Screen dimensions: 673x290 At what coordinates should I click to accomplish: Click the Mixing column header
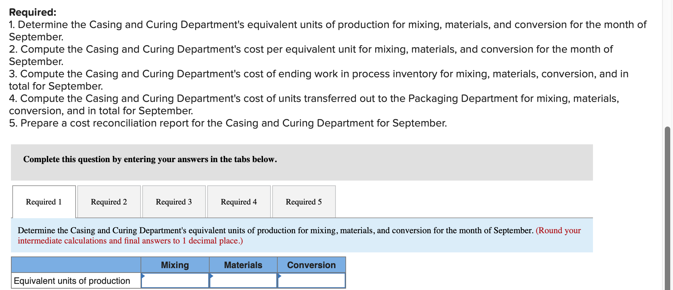pos(175,265)
